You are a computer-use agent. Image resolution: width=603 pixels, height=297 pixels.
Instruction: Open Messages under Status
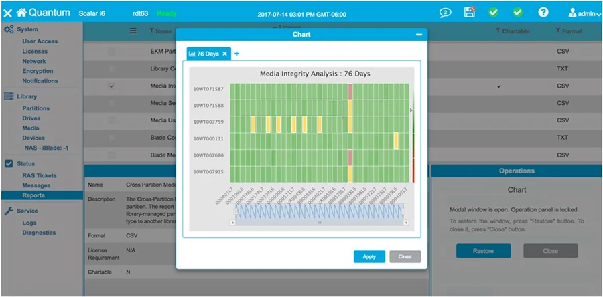[36, 185]
